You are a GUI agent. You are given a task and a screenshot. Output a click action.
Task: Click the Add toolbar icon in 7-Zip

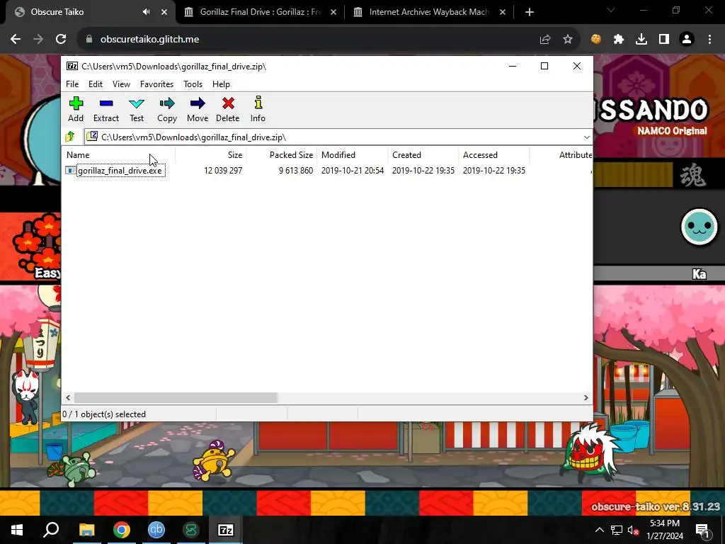pyautogui.click(x=76, y=108)
